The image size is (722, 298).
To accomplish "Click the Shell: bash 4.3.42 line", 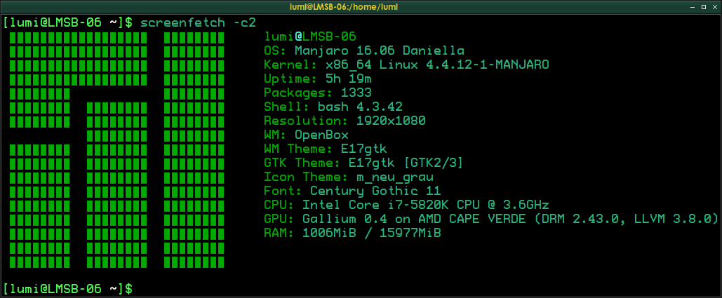I will [x=333, y=107].
